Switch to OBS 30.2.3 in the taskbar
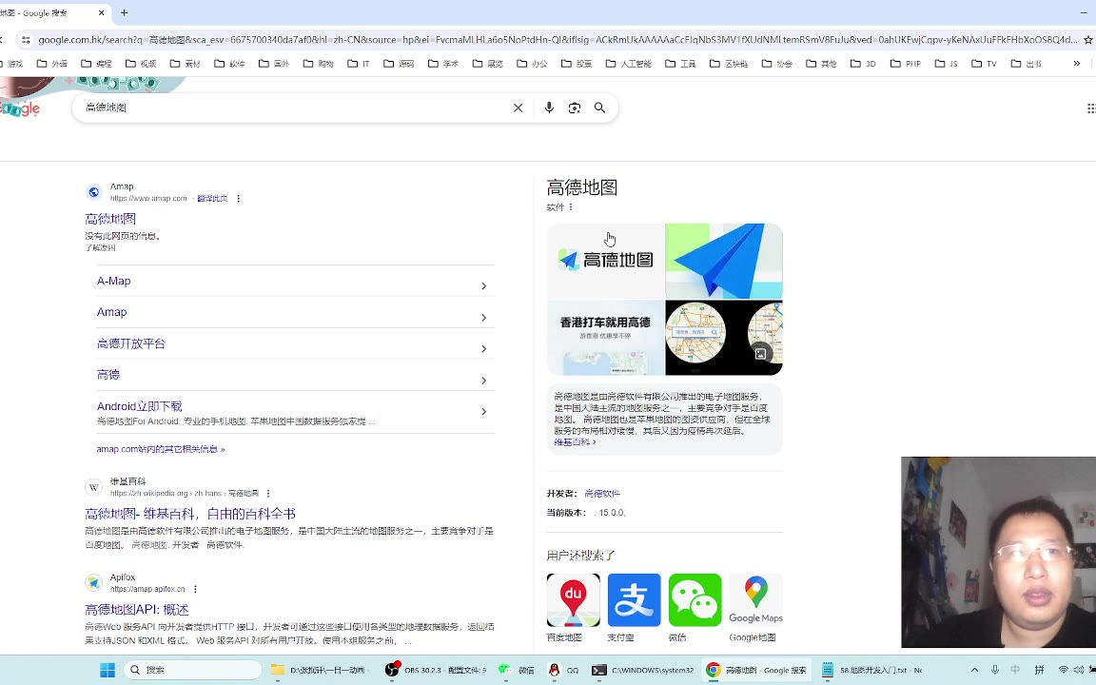This screenshot has width=1096, height=685. click(436, 670)
